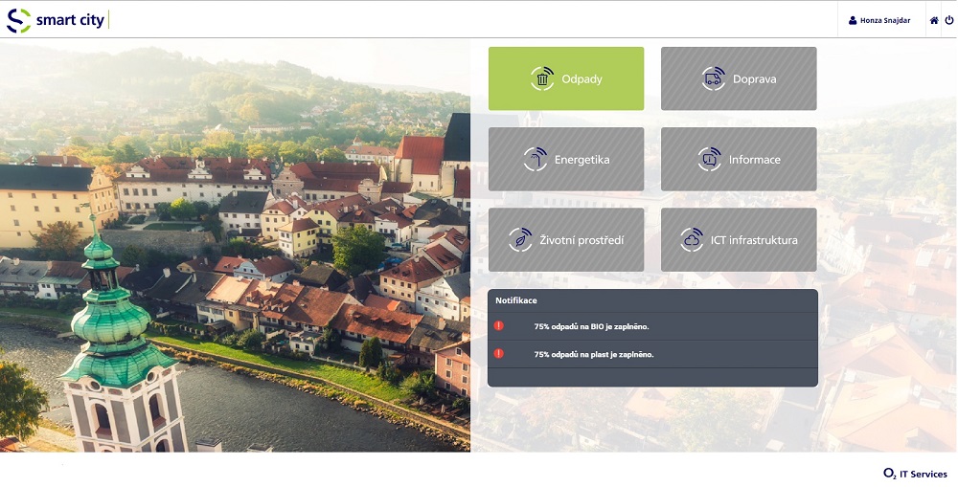Open the Odpady waste tile

click(566, 78)
